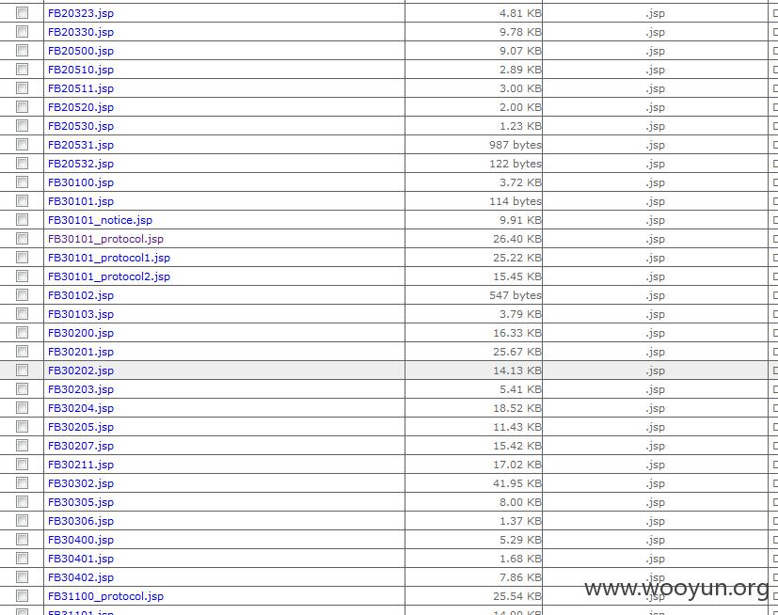Open FB30101.jsp file
Image resolution: width=778 pixels, height=615 pixels.
(81, 201)
